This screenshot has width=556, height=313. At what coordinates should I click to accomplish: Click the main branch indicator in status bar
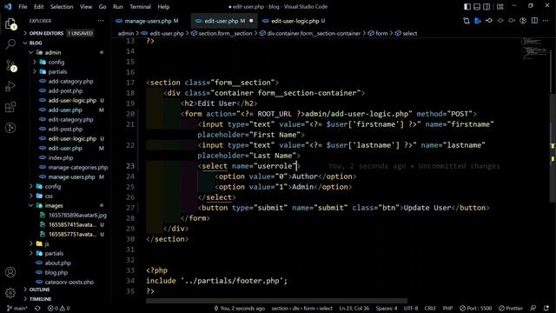17,309
